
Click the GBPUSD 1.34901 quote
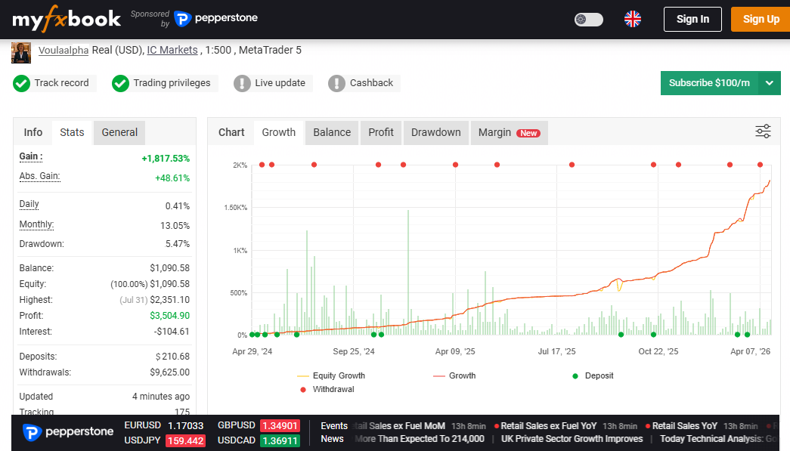[259, 426]
